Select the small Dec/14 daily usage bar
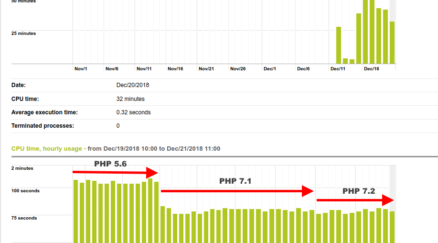438x243 pixels. [x=352, y=62]
